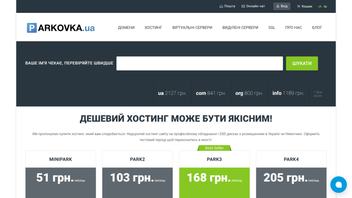Open the БЛОГ menu item
The height and width of the screenshot is (198, 352).
point(317,28)
